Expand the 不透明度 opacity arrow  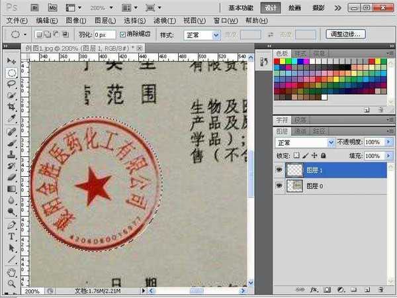point(385,142)
